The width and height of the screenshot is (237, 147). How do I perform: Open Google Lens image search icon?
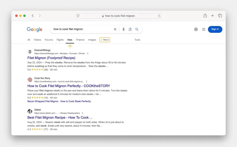tap(130, 29)
